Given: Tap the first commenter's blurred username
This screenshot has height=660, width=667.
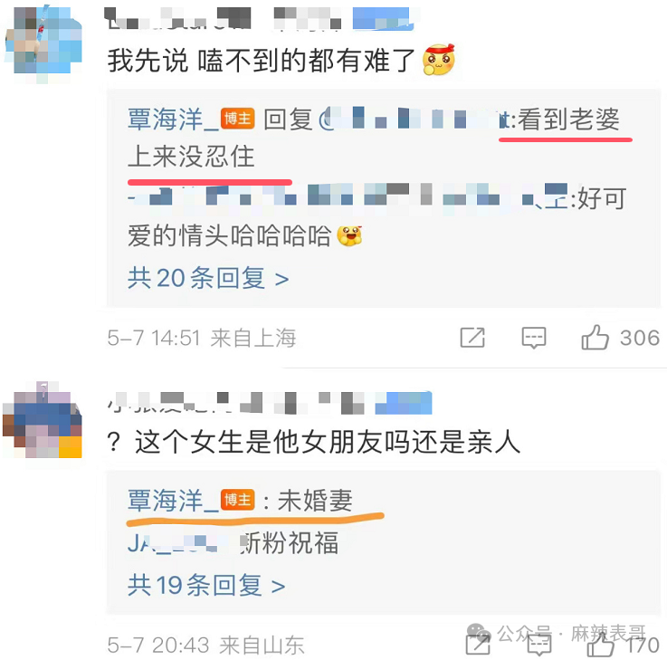Looking at the screenshot, I should tap(260, 19).
